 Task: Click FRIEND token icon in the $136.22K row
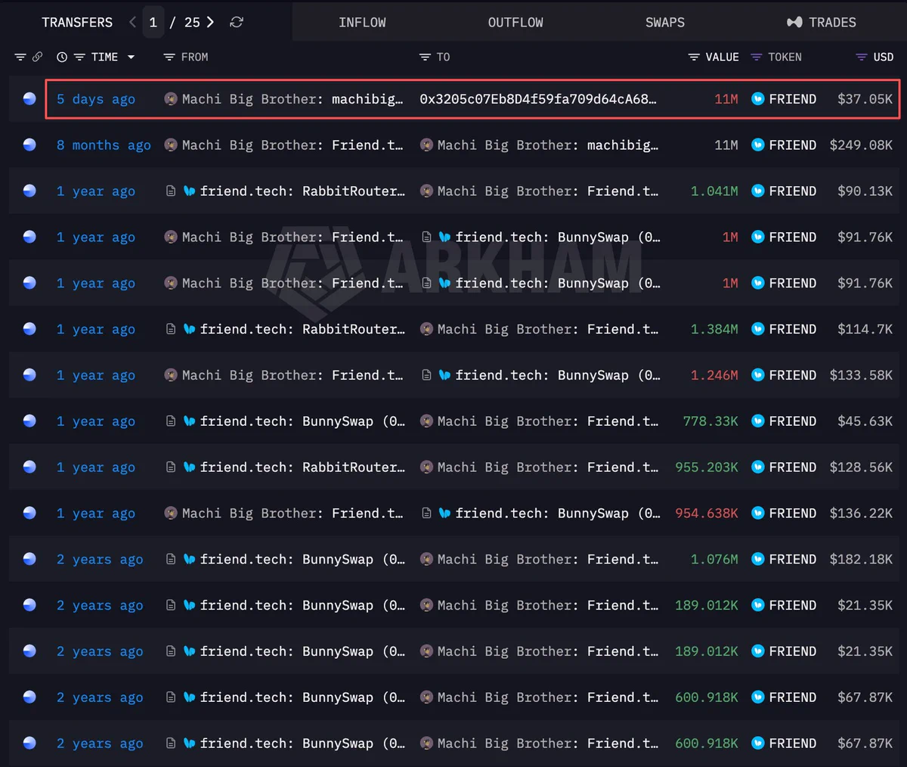click(757, 514)
